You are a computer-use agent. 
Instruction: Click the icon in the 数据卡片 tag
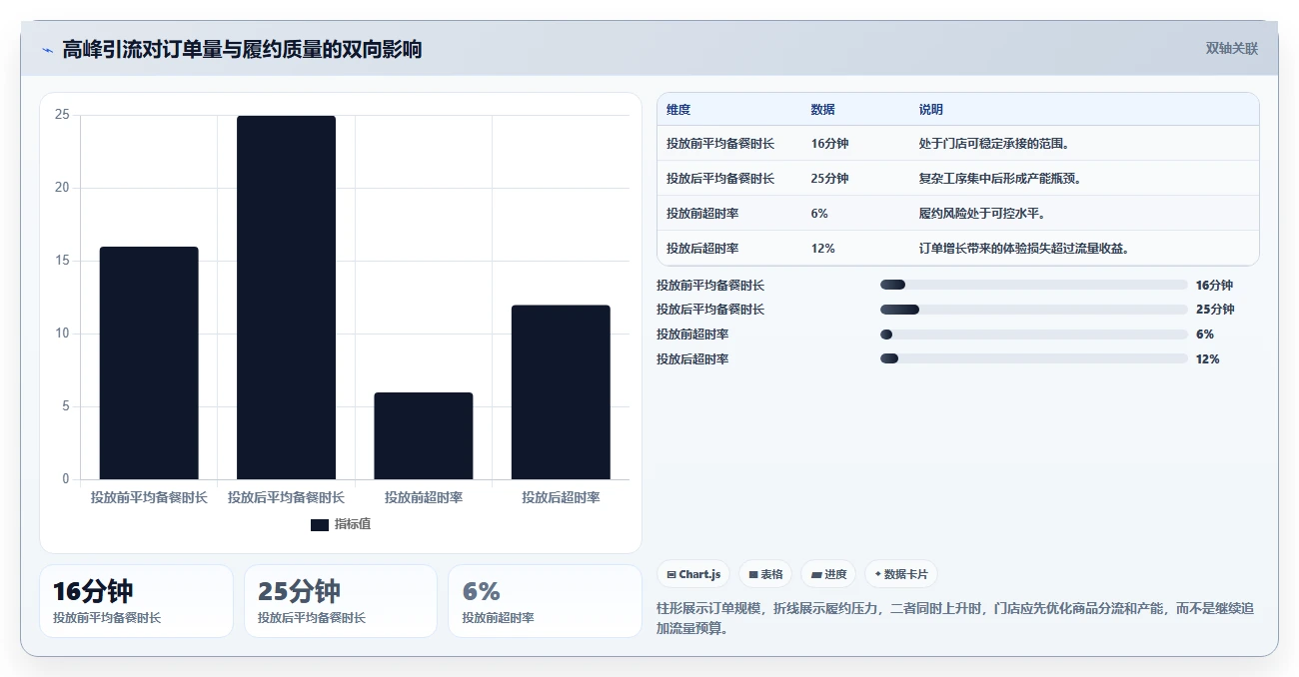[877, 574]
